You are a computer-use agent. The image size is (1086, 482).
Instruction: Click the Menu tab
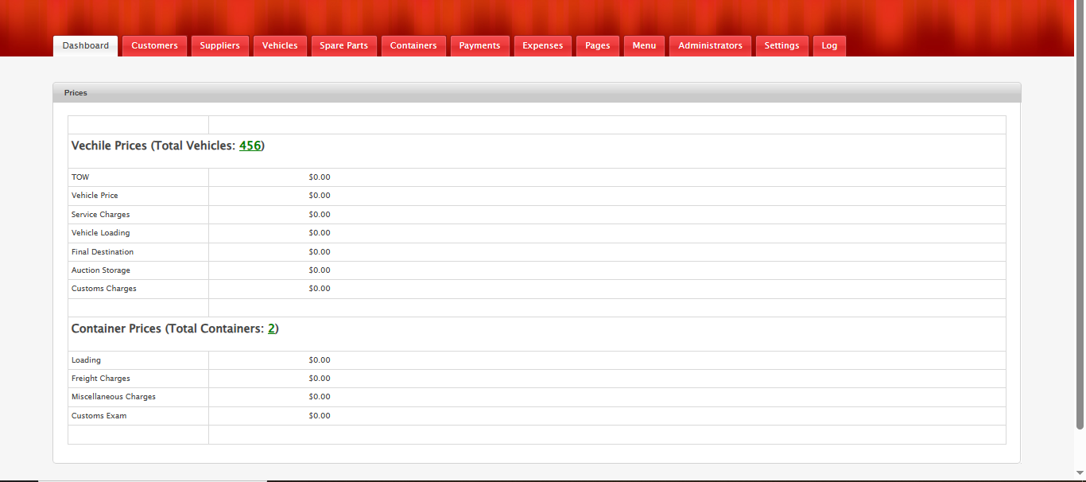644,46
